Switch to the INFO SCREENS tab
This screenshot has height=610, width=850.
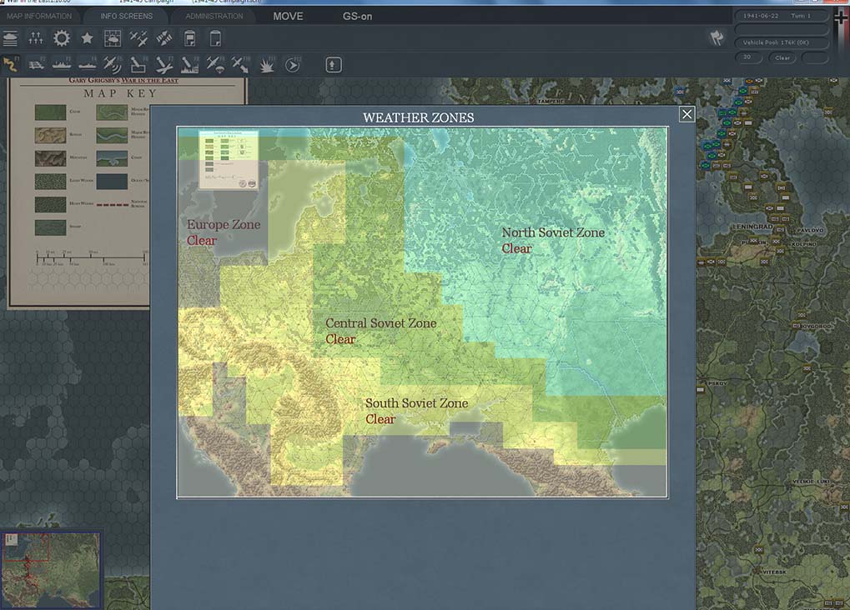[x=126, y=17]
